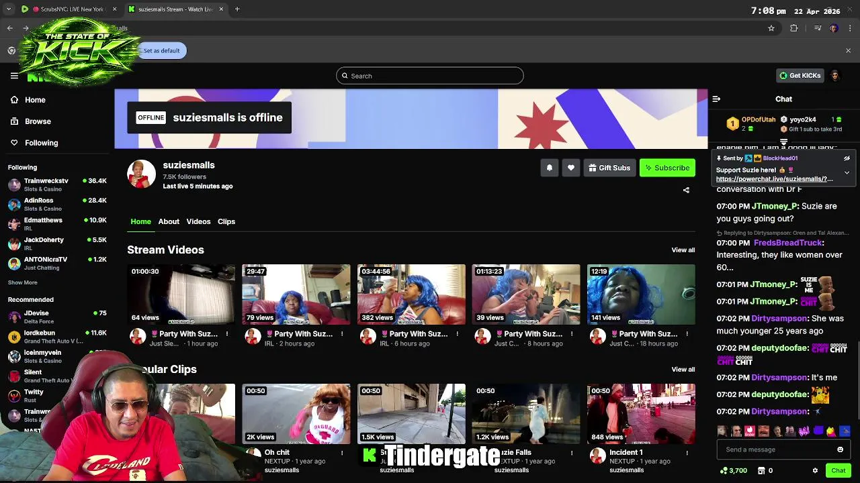The height and width of the screenshot is (483, 860).
Task: Hide the pinned message eye icon
Action: coord(847,158)
